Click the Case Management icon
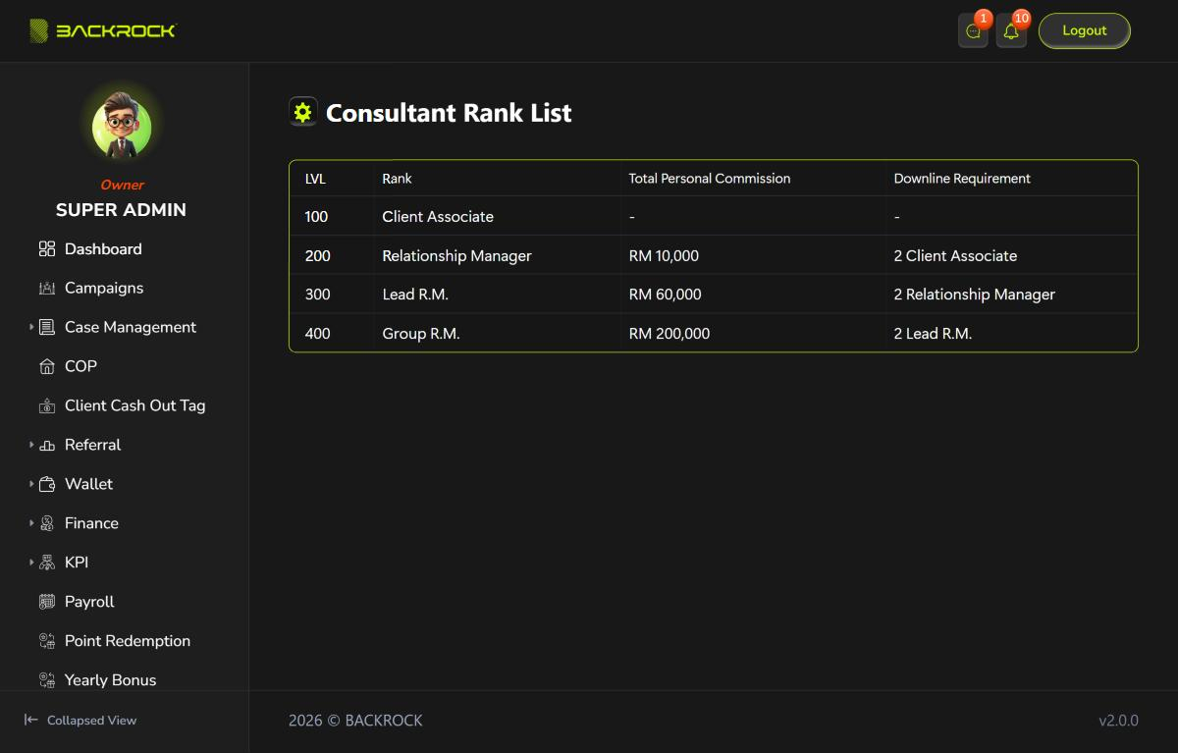This screenshot has height=753, width=1178. [47, 328]
